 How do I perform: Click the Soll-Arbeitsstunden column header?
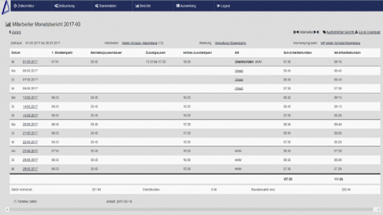(297, 53)
